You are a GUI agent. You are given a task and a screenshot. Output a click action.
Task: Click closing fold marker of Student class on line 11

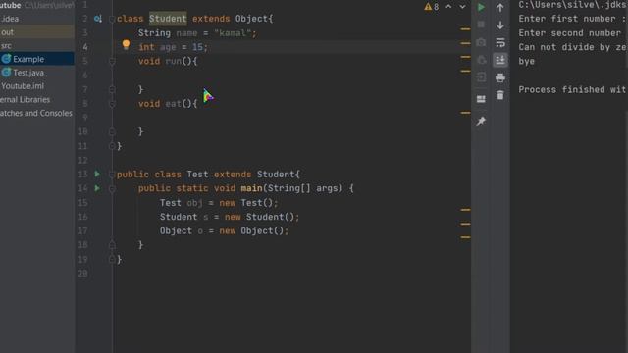click(112, 146)
